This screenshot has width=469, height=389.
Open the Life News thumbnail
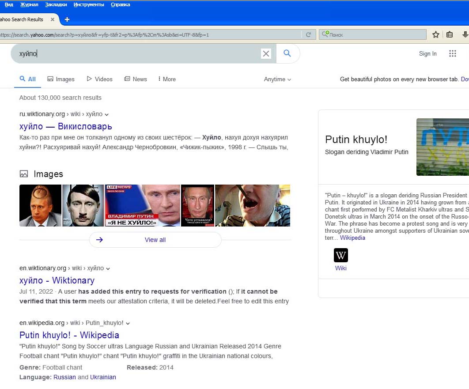pos(143,205)
